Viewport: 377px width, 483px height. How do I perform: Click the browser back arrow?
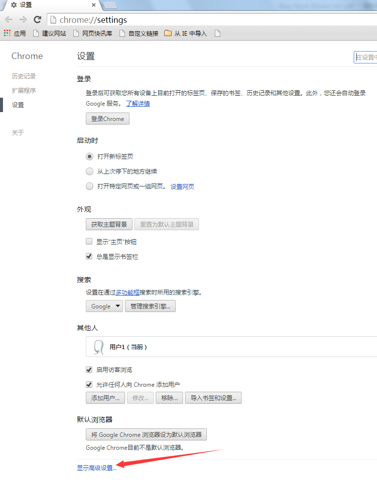(x=9, y=20)
